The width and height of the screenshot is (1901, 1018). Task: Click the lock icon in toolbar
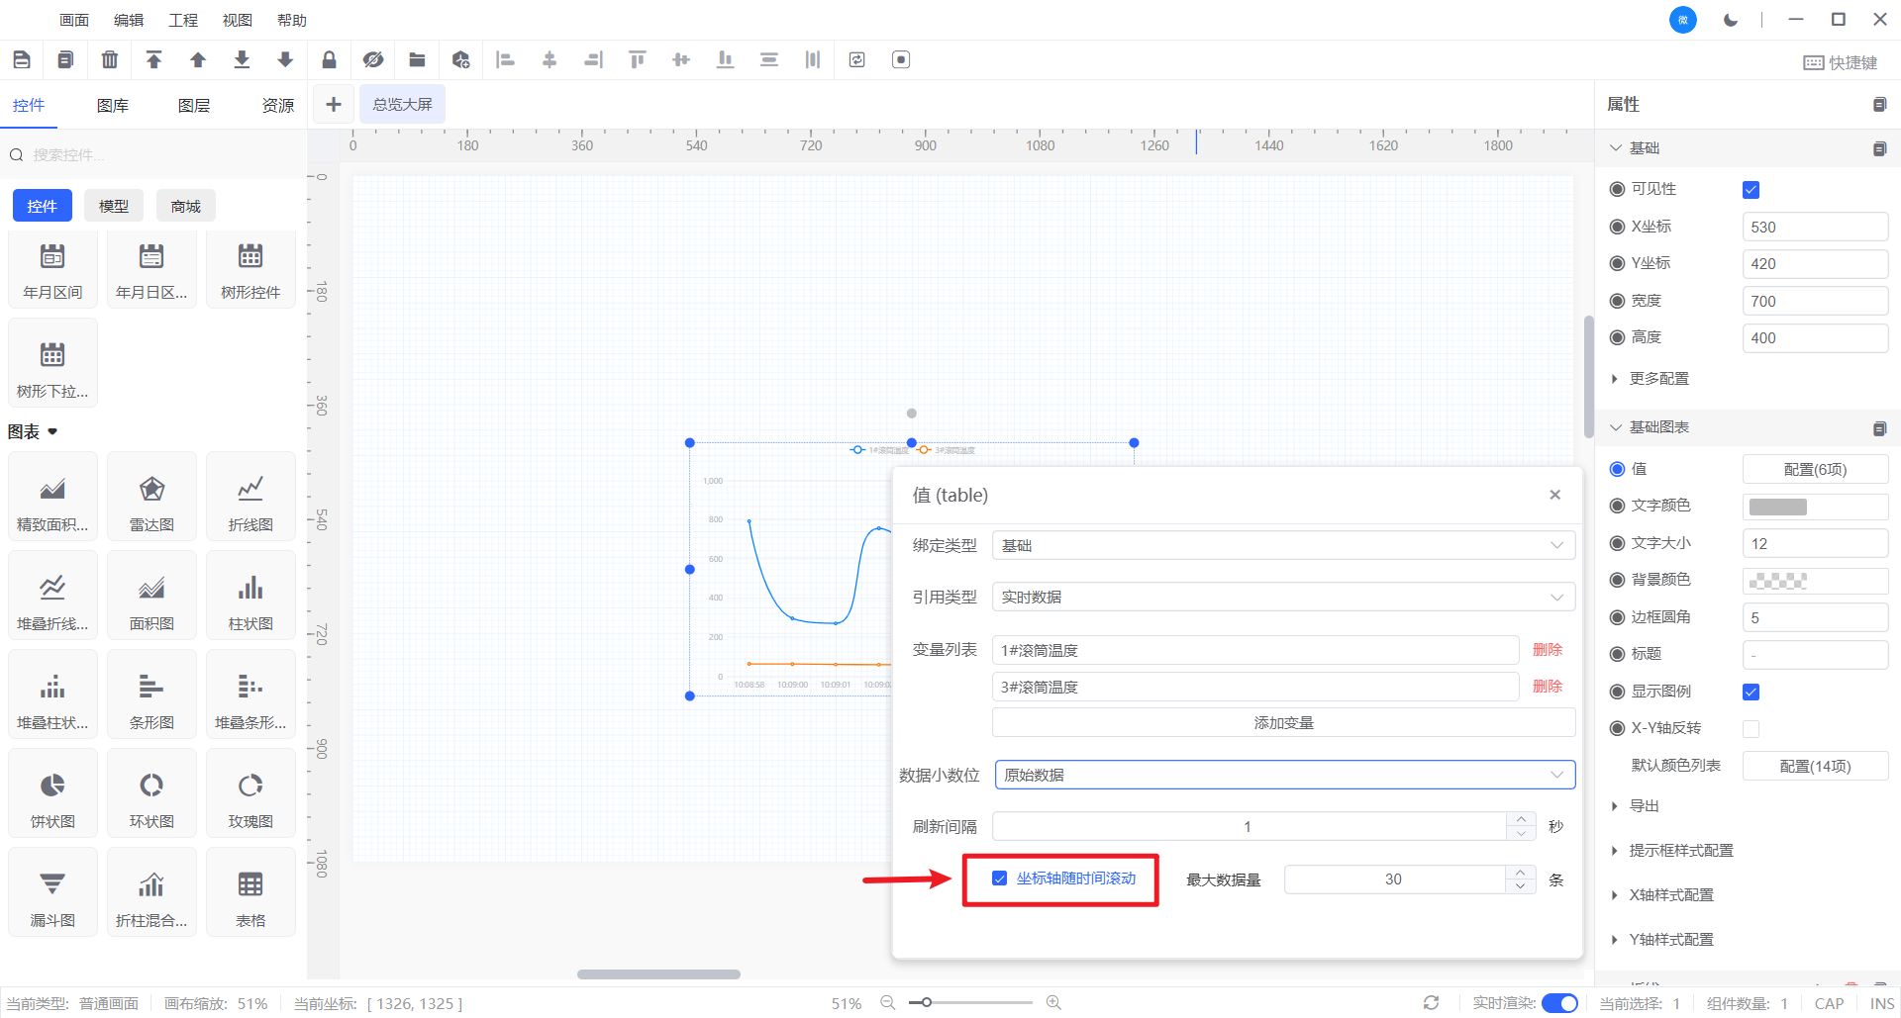pyautogui.click(x=329, y=60)
